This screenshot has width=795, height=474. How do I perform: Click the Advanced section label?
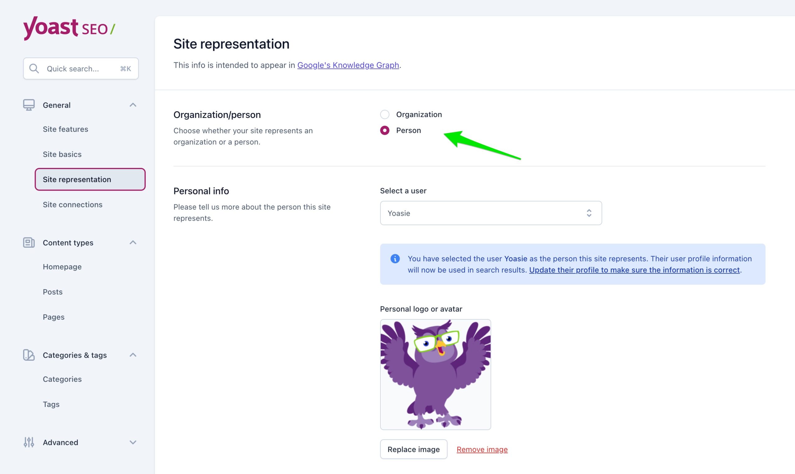tap(60, 442)
